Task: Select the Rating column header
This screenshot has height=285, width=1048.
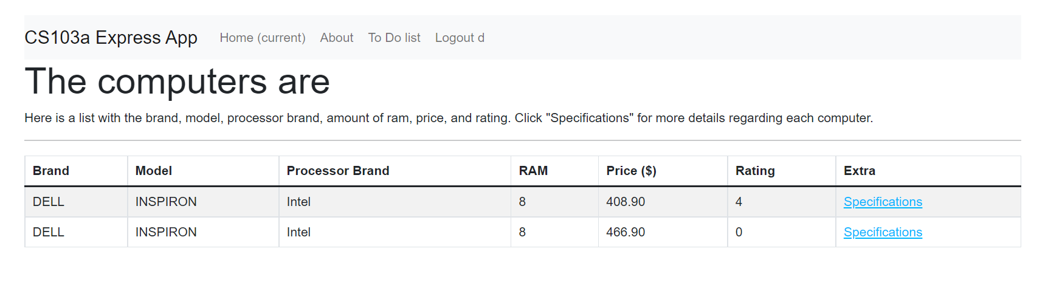Action: point(755,171)
